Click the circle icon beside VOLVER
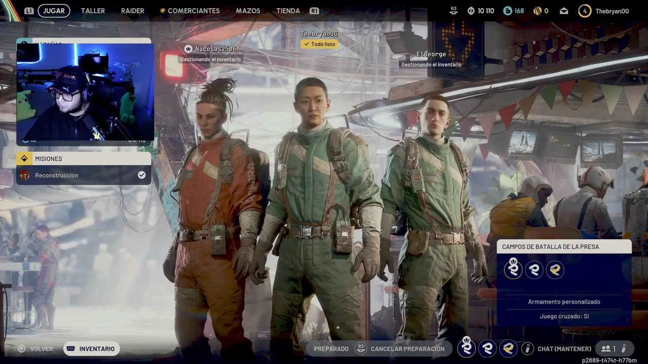 (21, 348)
